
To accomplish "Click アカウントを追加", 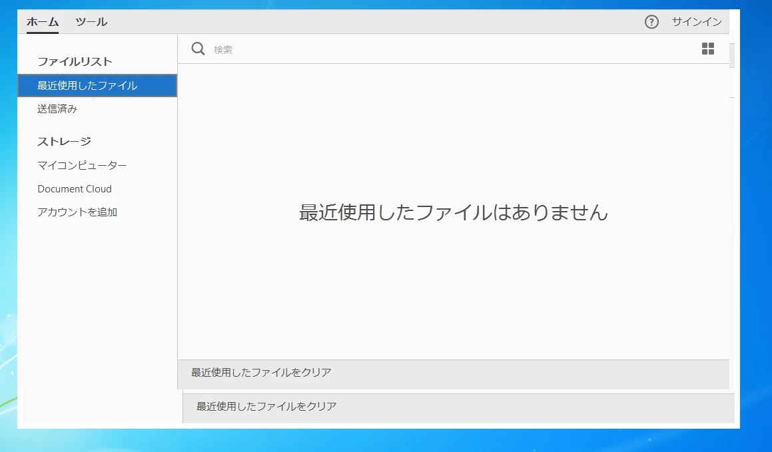I will click(77, 212).
